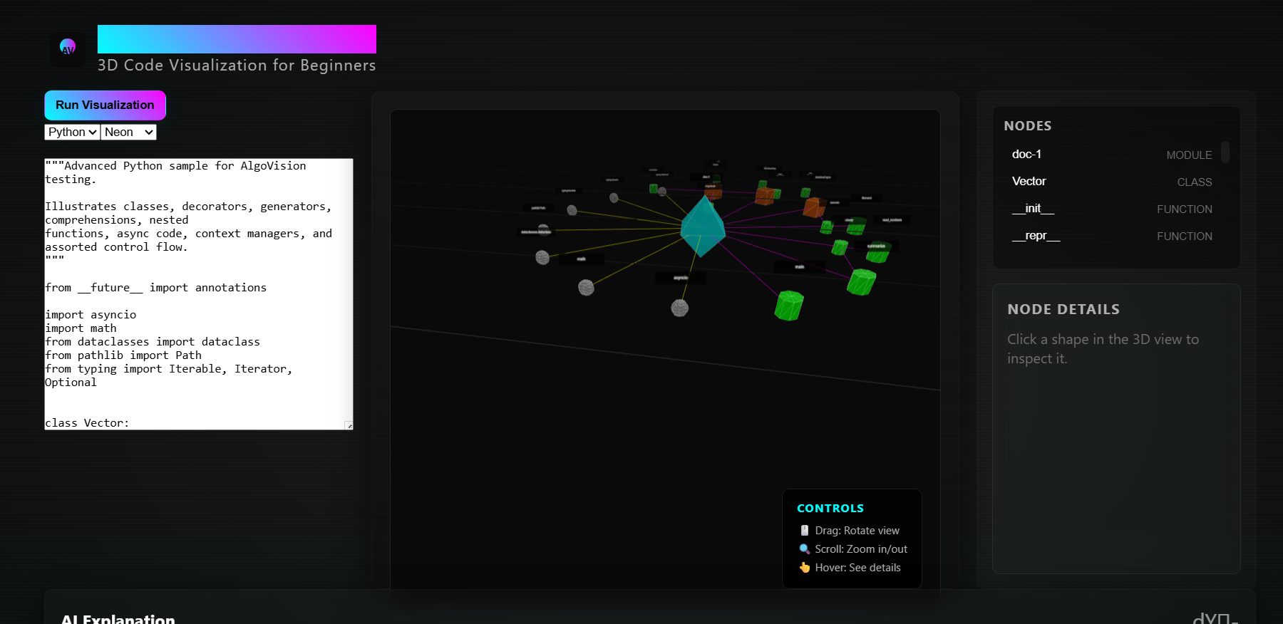The height and width of the screenshot is (624, 1283).
Task: Click the MODULE tag on the doc-1 row
Action: (x=1189, y=155)
